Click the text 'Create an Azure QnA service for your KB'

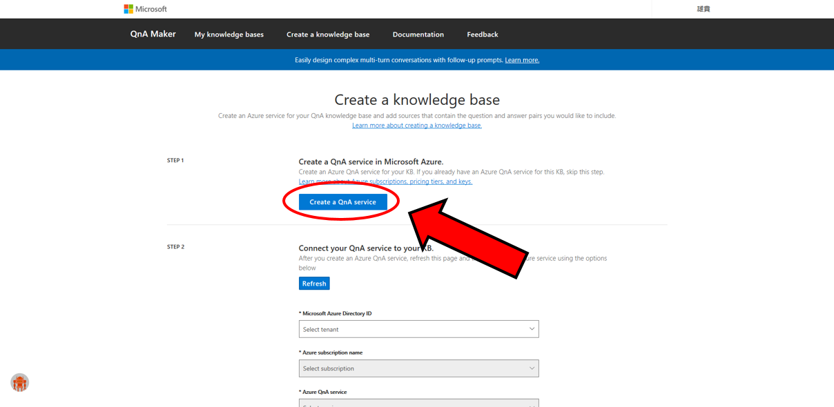(x=357, y=172)
